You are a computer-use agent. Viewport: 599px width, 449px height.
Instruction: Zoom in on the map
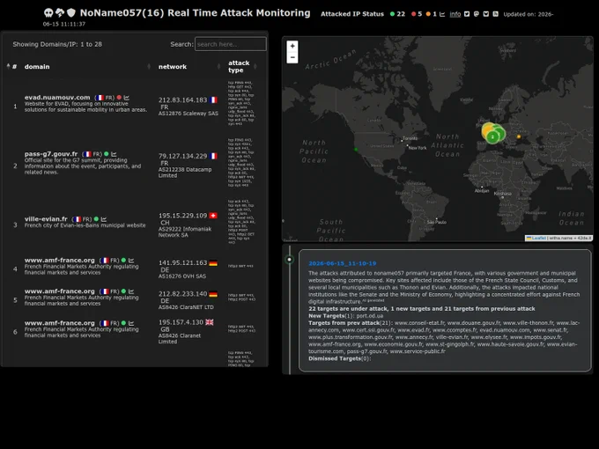292,46
